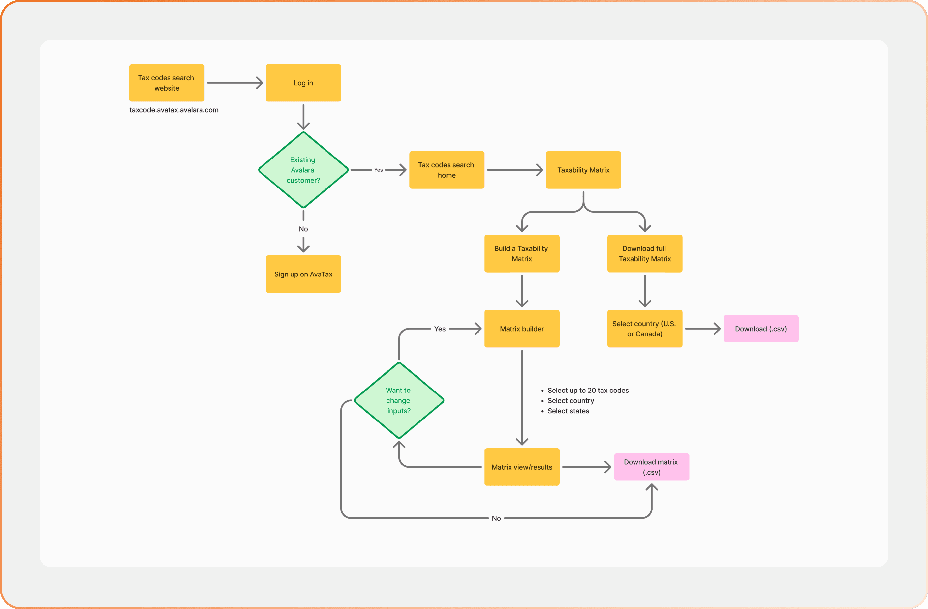The image size is (928, 609).
Task: Click the Existing Avalara customer diamond
Action: tap(303, 170)
